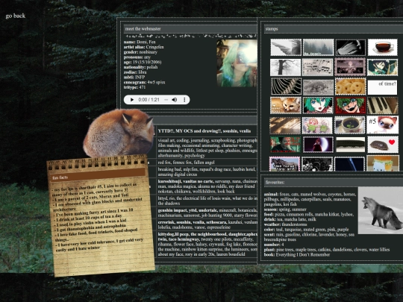This screenshot has height=302, width=403.
Task: Open the jumping fox photo in favourites
Action: [381, 210]
